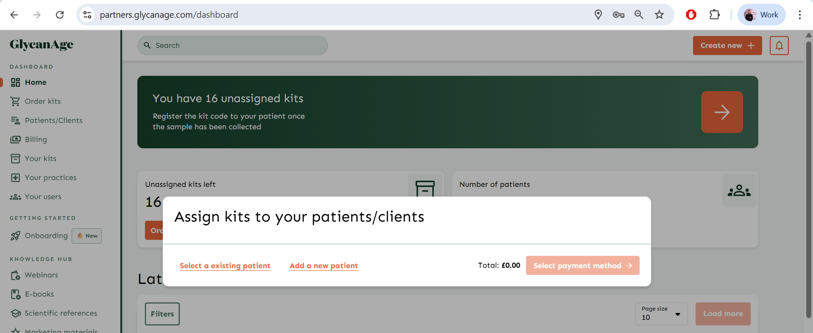Open the password key icon
813x333 pixels.
coord(618,15)
